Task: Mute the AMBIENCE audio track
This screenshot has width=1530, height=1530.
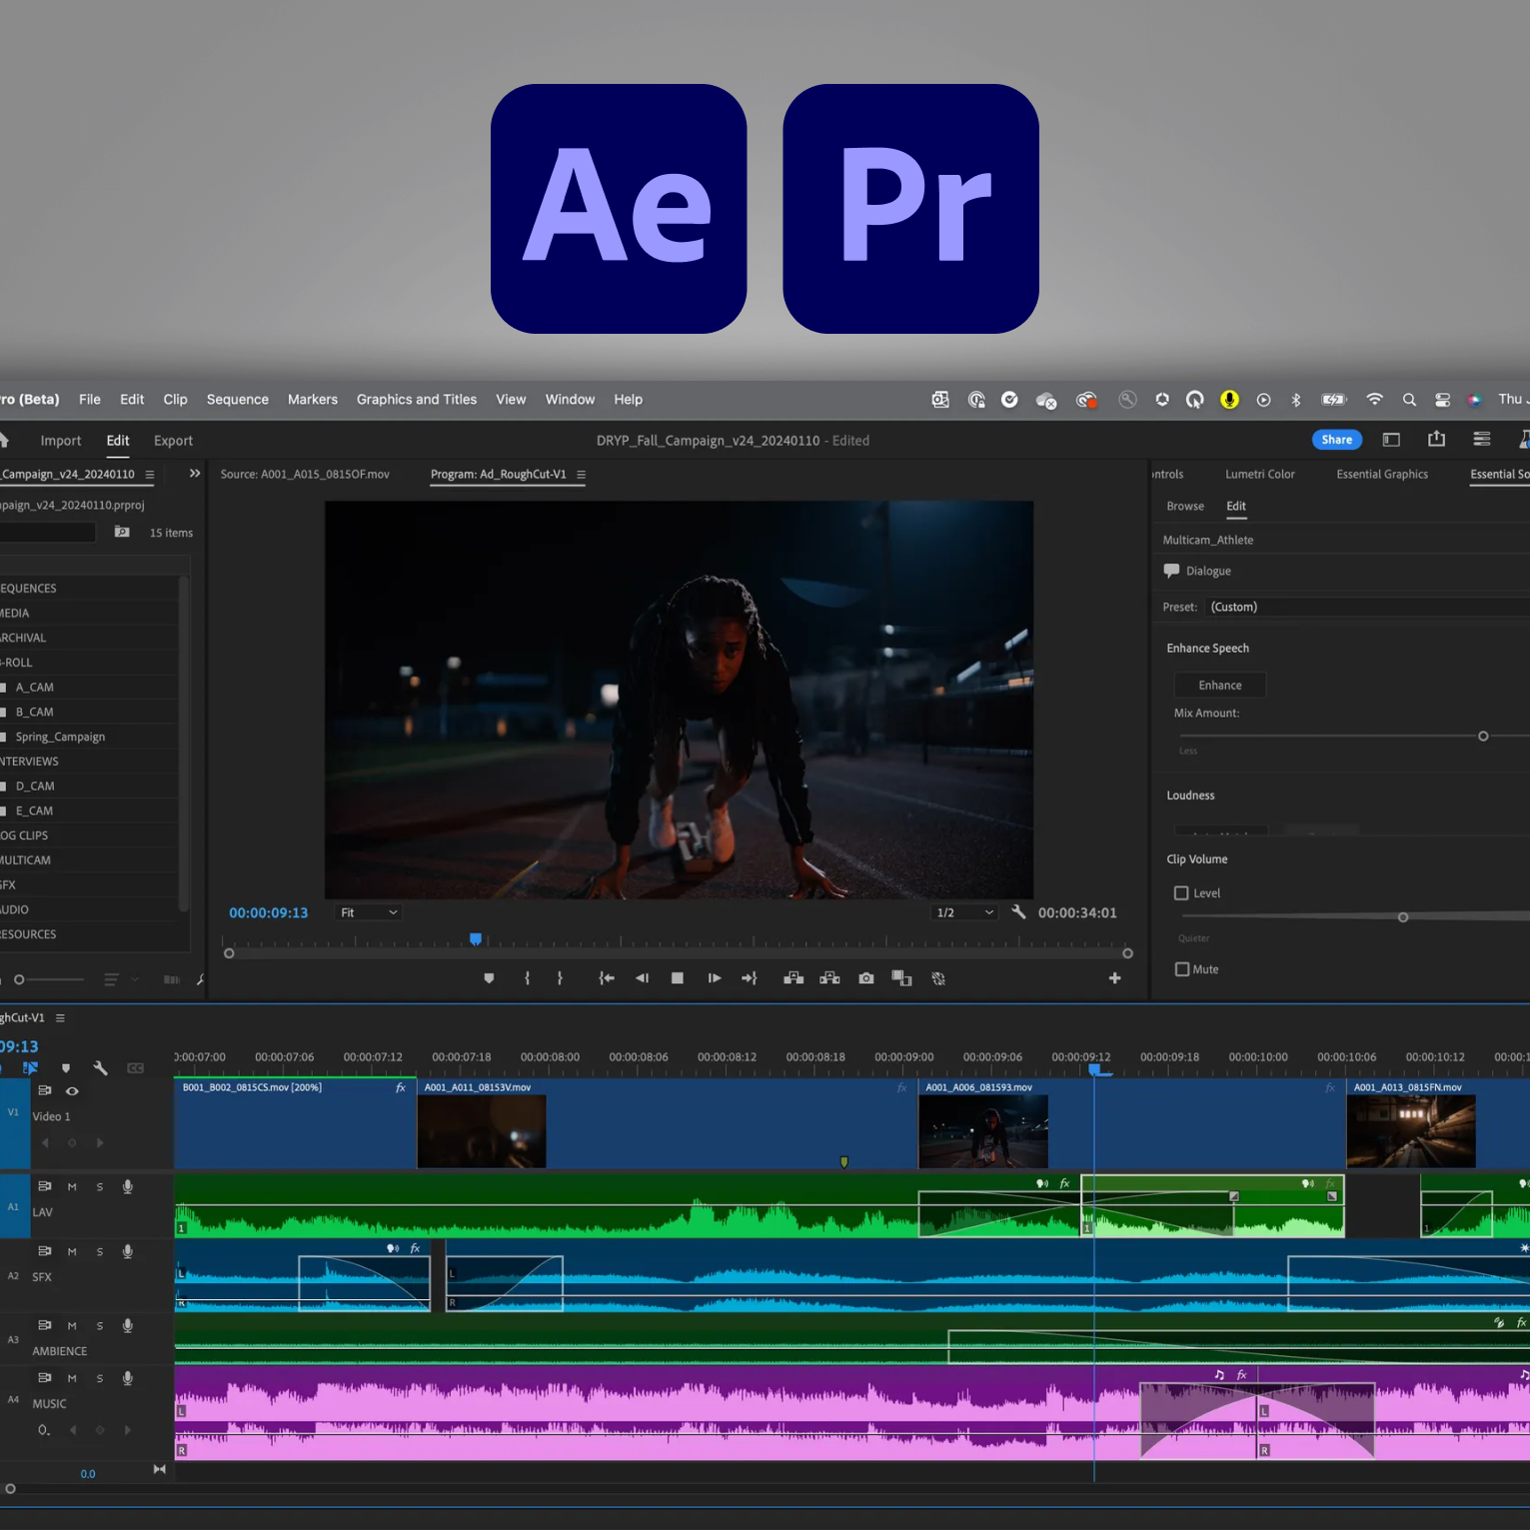Action: point(72,1326)
